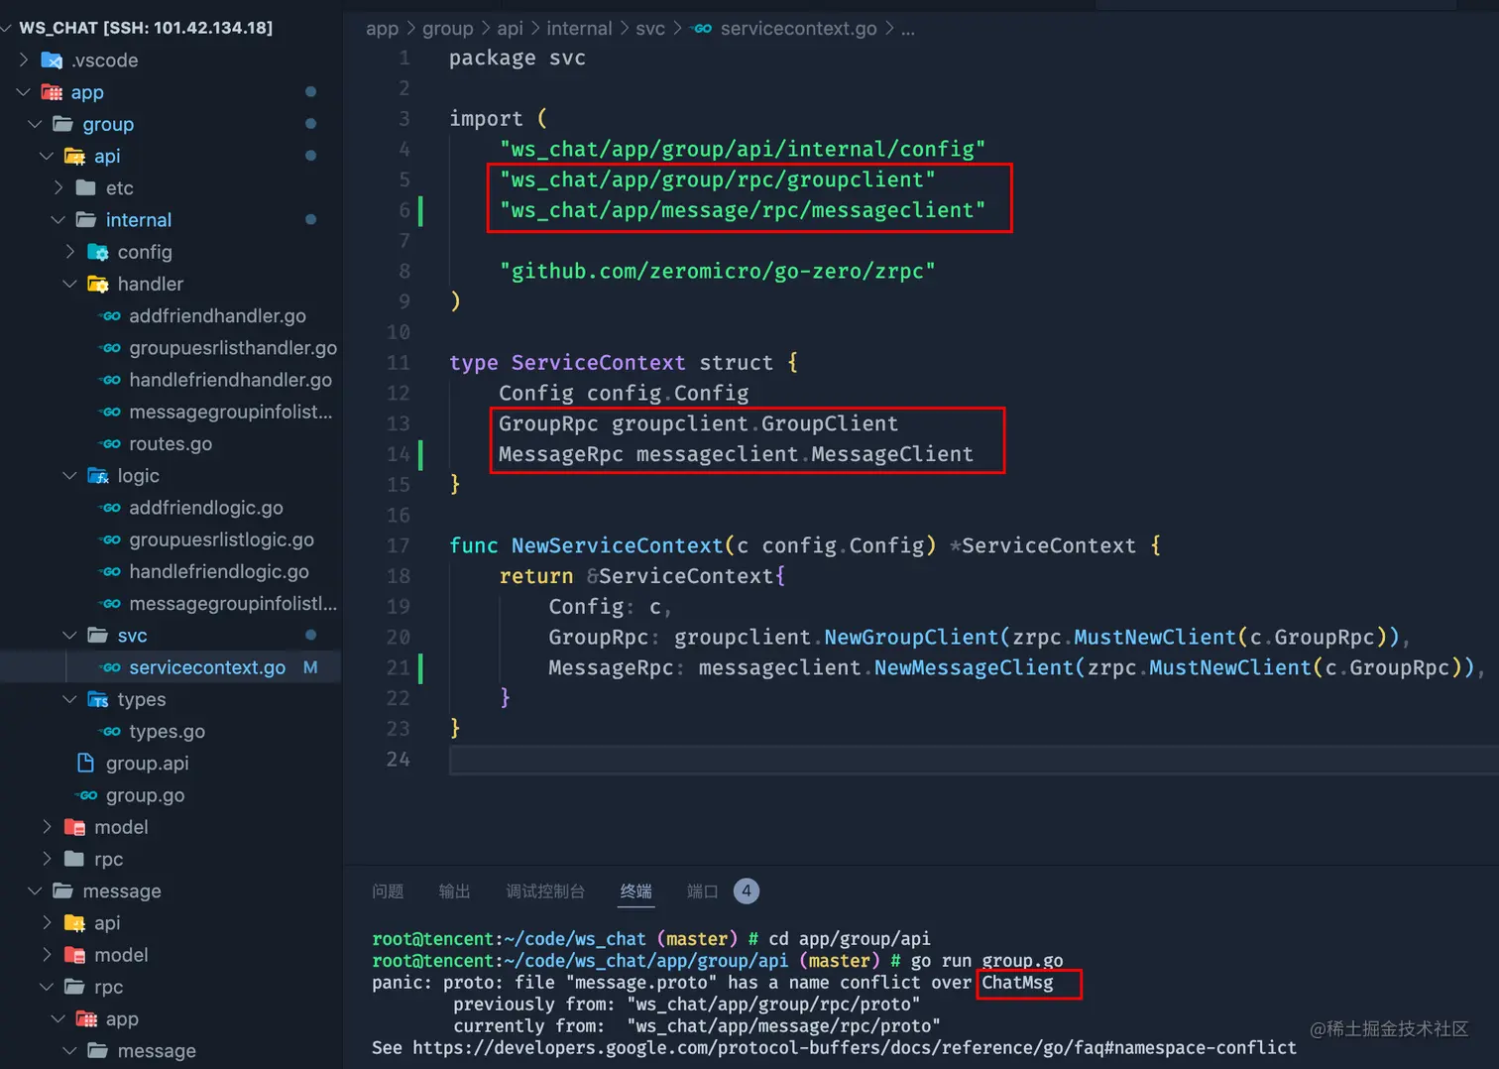Click the Go icon beside group.go
Screen dimensions: 1499x1069
pyautogui.click(x=87, y=795)
